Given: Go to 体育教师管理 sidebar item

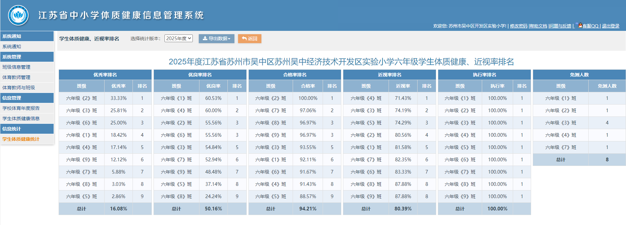Looking at the screenshot, I should (16, 77).
